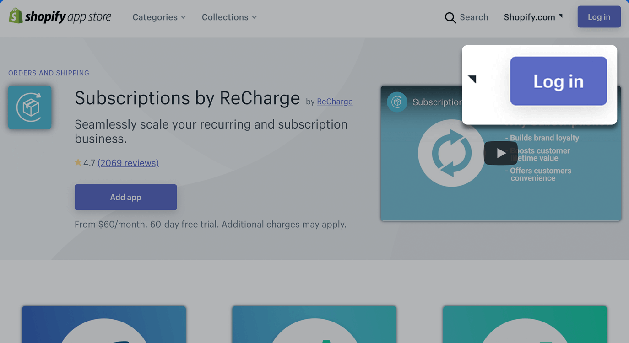Screen dimensions: 629x343
Task: Expand the Categories dropdown
Action: [159, 17]
